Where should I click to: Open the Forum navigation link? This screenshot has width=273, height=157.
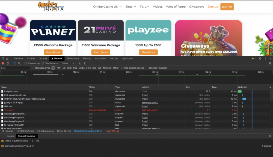pyautogui.click(x=144, y=7)
